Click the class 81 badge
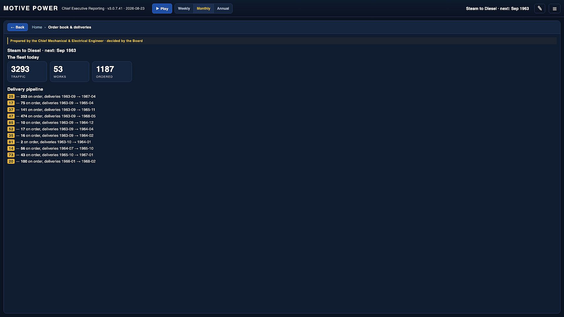 [x=11, y=142]
